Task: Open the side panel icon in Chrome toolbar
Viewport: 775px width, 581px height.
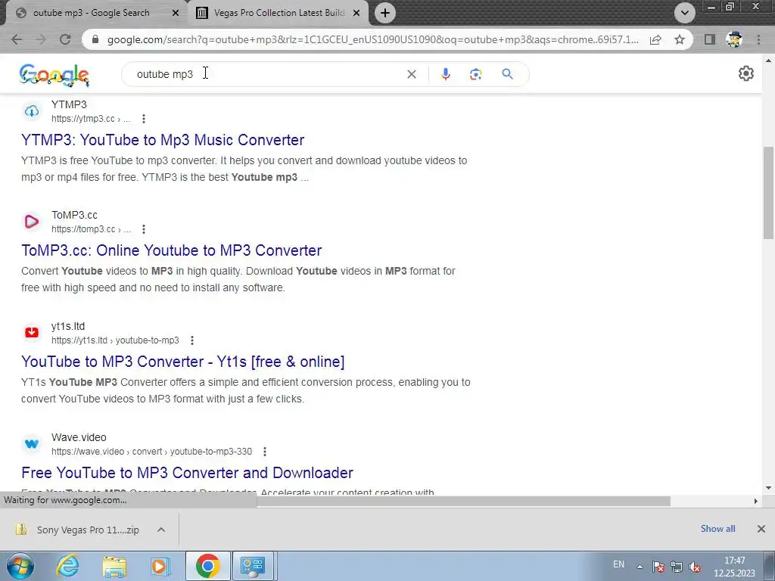Action: coord(710,39)
